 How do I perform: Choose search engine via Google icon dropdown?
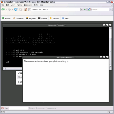[90, 9]
